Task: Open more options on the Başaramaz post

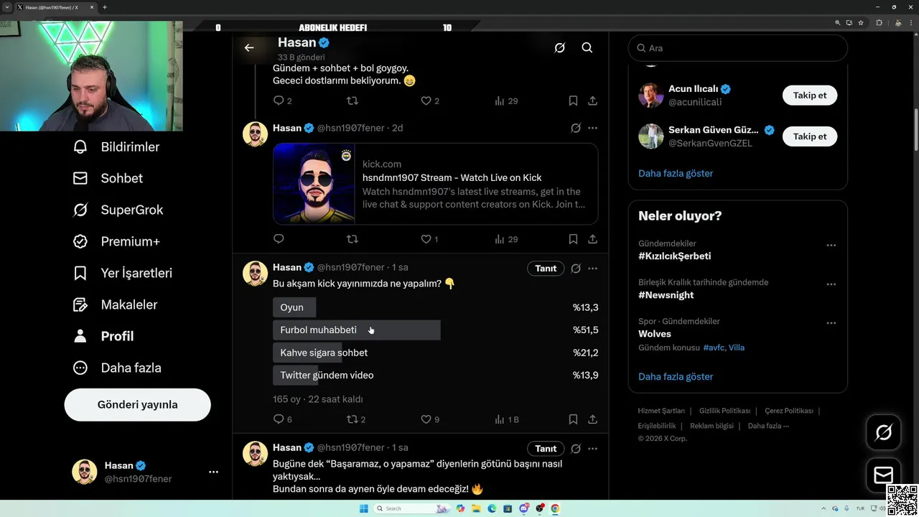Action: [593, 449]
